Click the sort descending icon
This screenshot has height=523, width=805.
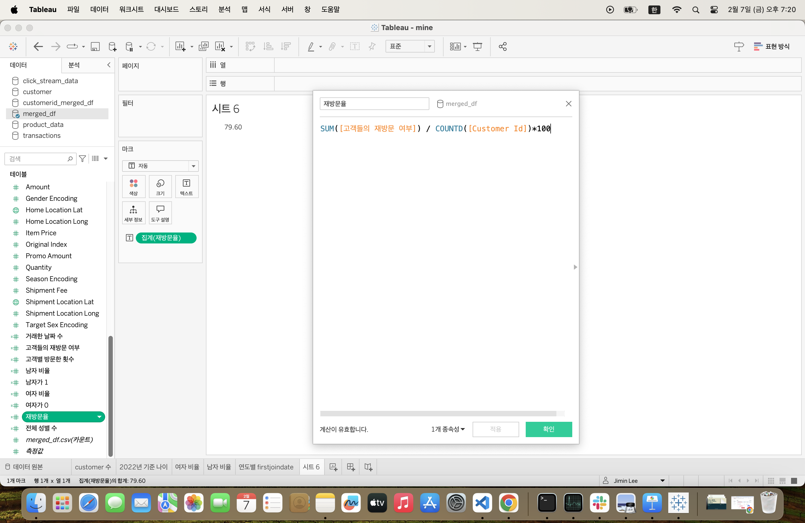pos(286,46)
